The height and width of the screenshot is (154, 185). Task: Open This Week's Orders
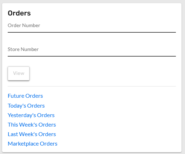click(32, 125)
